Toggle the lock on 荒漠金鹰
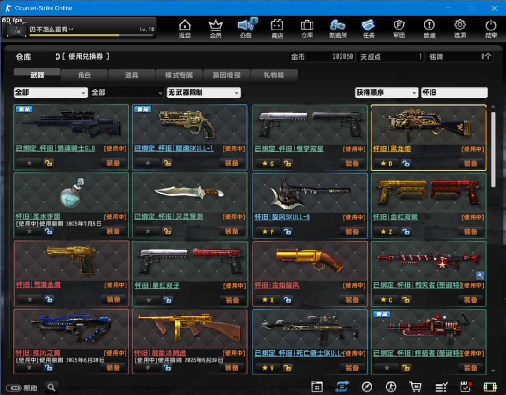This screenshot has height=395, width=506. (49, 299)
